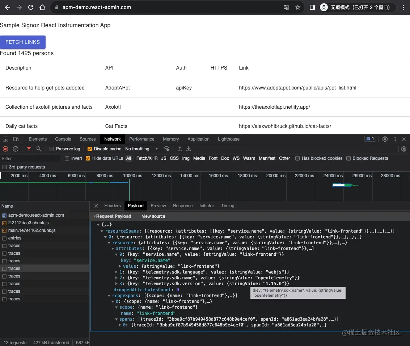Enable the Preserve log checkbox
410x346 pixels.
click(x=52, y=149)
